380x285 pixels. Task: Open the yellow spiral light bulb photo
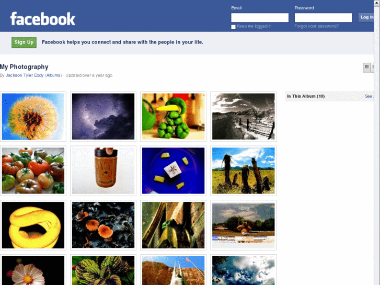click(33, 225)
